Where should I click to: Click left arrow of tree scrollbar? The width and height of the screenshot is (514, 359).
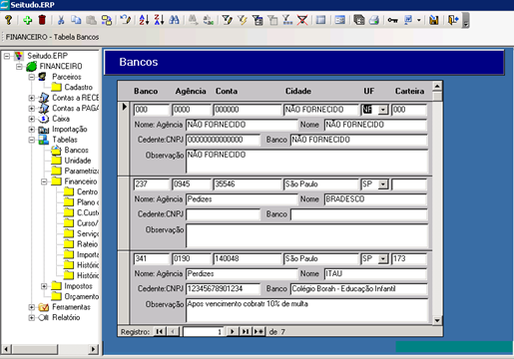point(6,349)
